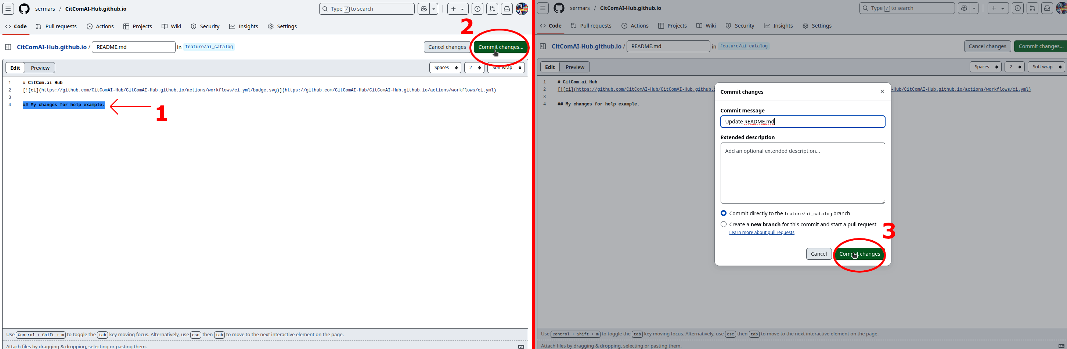Click the Markdown icon in attach files bar

click(521, 346)
